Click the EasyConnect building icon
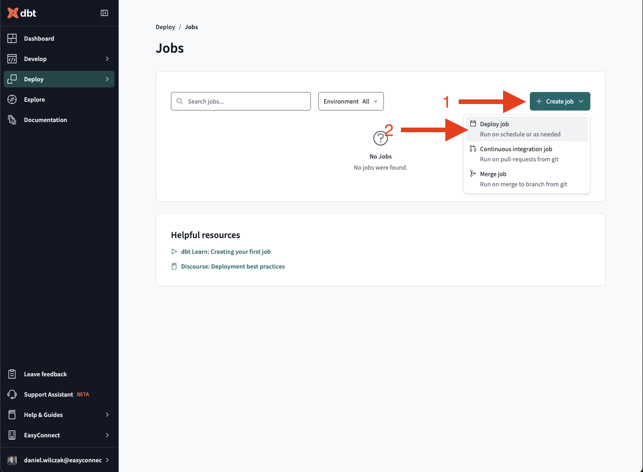Screen dimensions: 643x472 pyautogui.click(x=12, y=435)
